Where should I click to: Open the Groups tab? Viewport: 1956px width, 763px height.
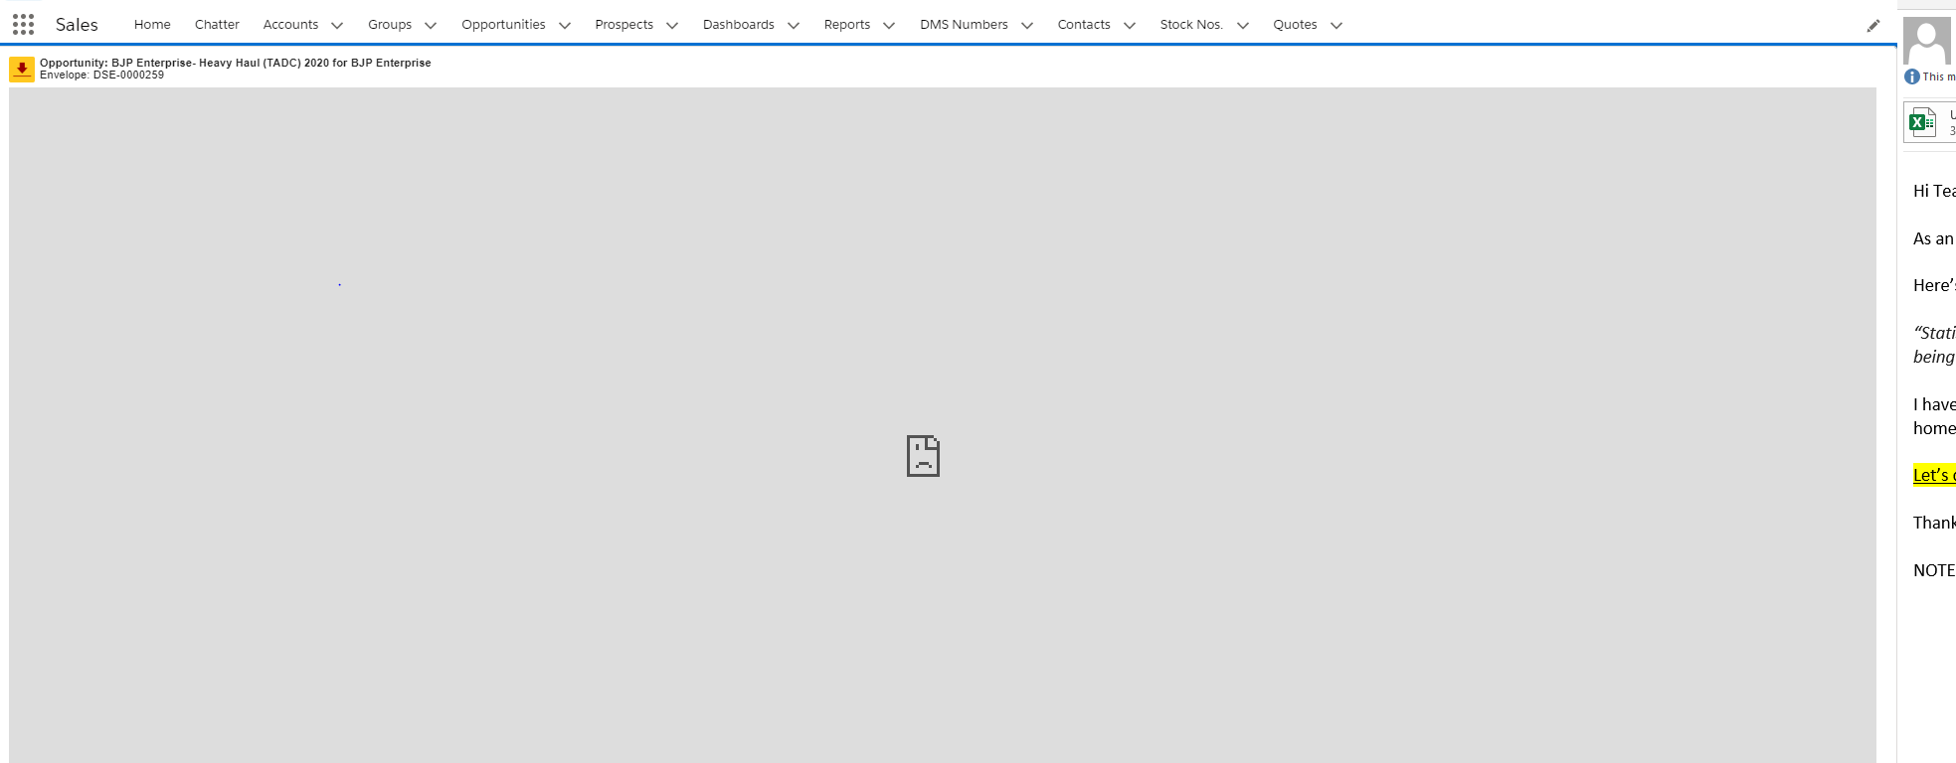point(390,24)
